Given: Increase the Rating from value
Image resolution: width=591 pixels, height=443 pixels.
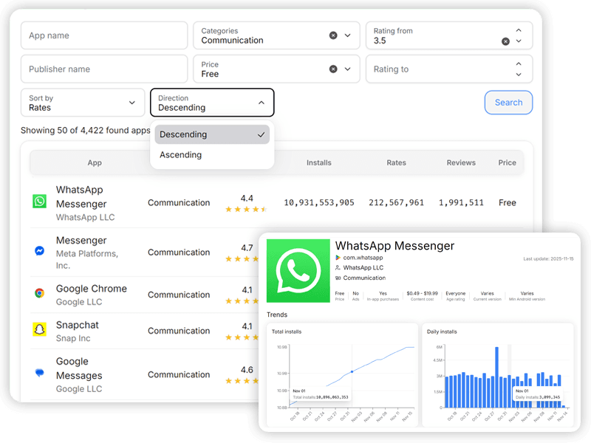Looking at the screenshot, I should click(x=519, y=31).
